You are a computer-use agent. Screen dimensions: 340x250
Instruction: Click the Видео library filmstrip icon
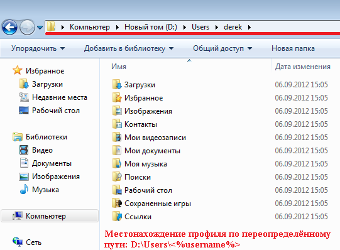tap(24, 150)
